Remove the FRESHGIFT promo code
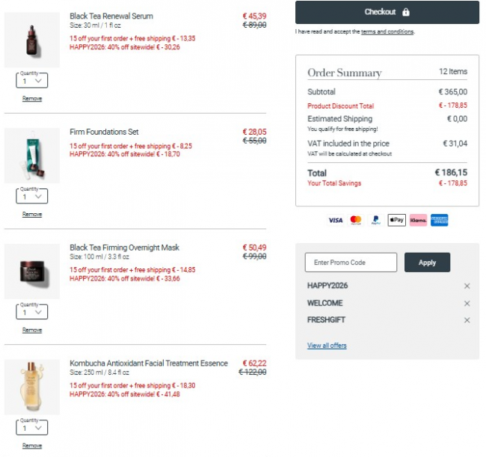The height and width of the screenshot is (457, 486). click(467, 320)
